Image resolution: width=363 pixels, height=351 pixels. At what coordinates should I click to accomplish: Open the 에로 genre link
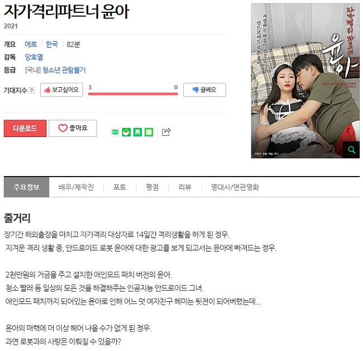tap(31, 44)
